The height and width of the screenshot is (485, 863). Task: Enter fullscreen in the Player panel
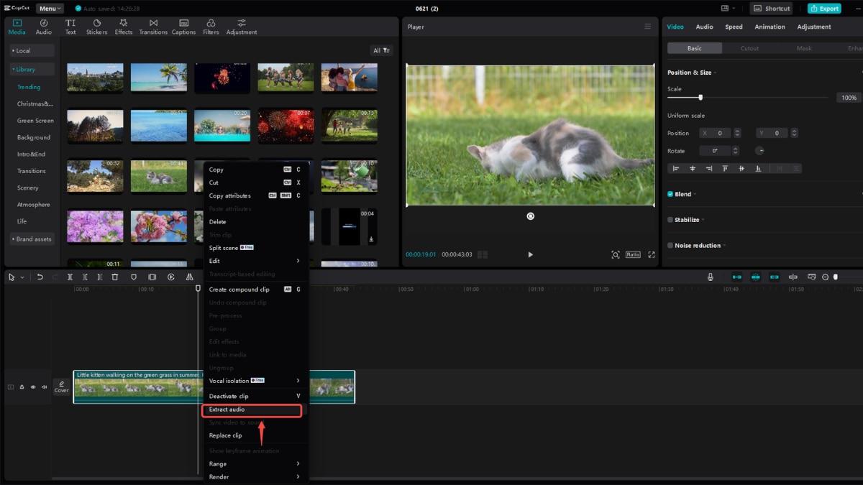tap(652, 254)
